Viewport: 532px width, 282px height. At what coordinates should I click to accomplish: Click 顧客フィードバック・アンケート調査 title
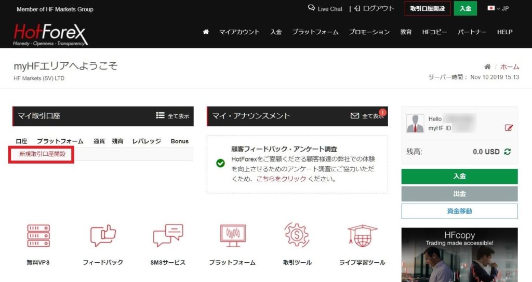click(284, 149)
